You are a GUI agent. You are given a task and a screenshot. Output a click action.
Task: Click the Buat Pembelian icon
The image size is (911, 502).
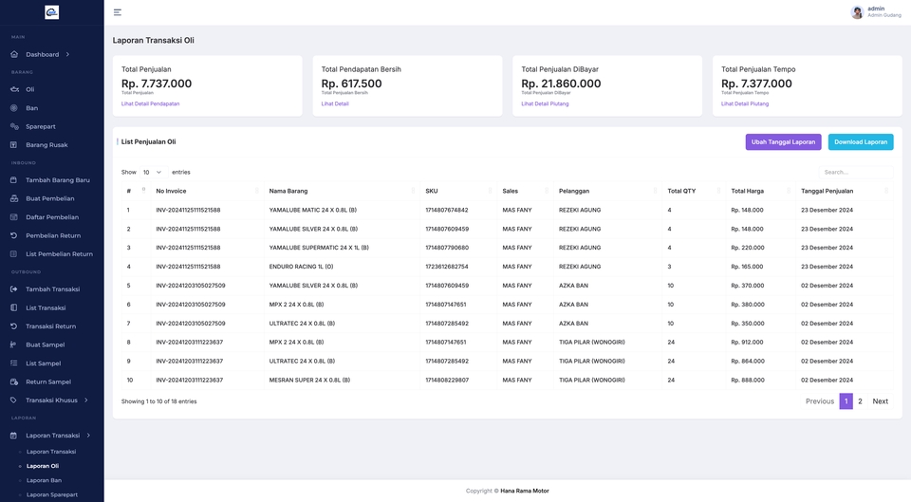pos(14,198)
